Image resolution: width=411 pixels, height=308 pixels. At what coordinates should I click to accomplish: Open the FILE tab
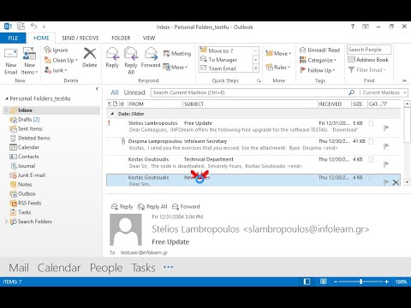click(x=13, y=38)
